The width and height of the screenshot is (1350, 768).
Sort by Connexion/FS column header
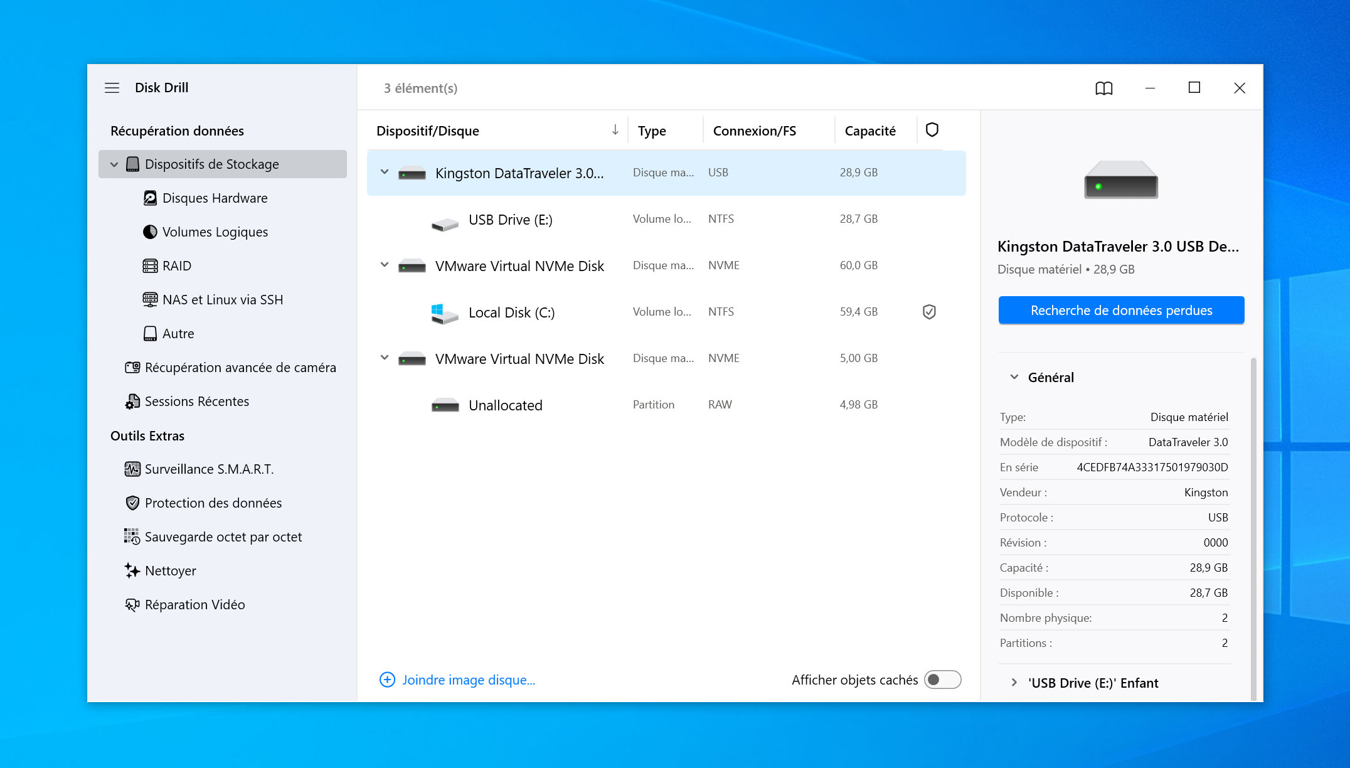point(754,131)
